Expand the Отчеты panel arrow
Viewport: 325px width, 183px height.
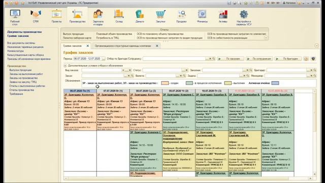click(266, 38)
